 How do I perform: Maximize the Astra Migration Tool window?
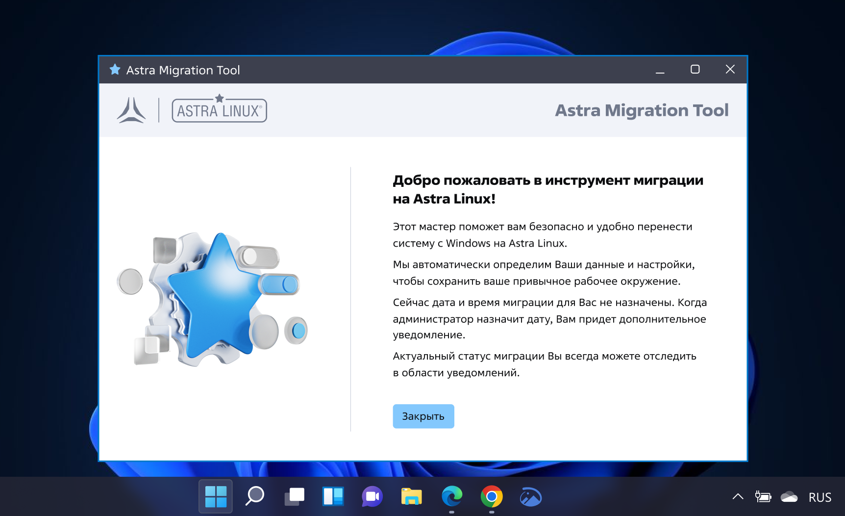coord(695,70)
